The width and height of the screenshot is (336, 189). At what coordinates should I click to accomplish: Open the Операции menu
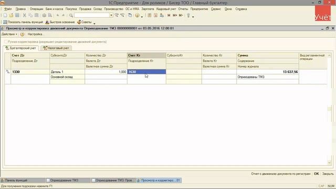coord(36,9)
